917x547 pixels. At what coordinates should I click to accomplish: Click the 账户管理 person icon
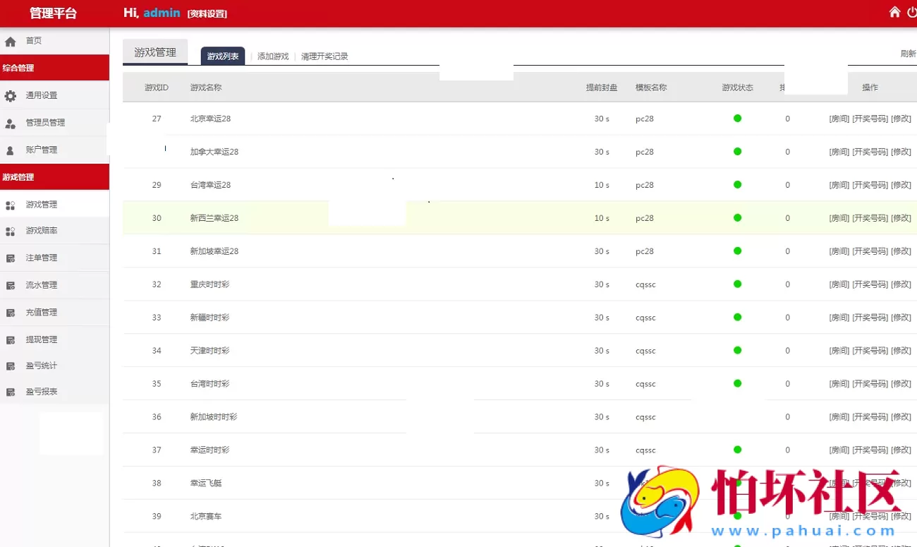coord(11,150)
